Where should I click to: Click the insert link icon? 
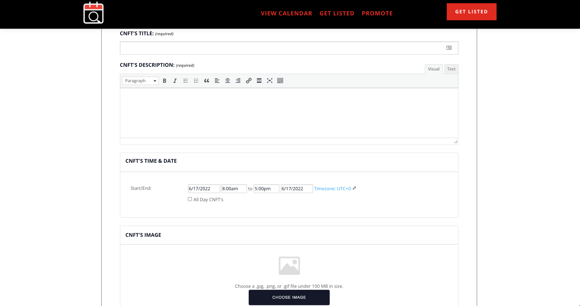coord(248,81)
